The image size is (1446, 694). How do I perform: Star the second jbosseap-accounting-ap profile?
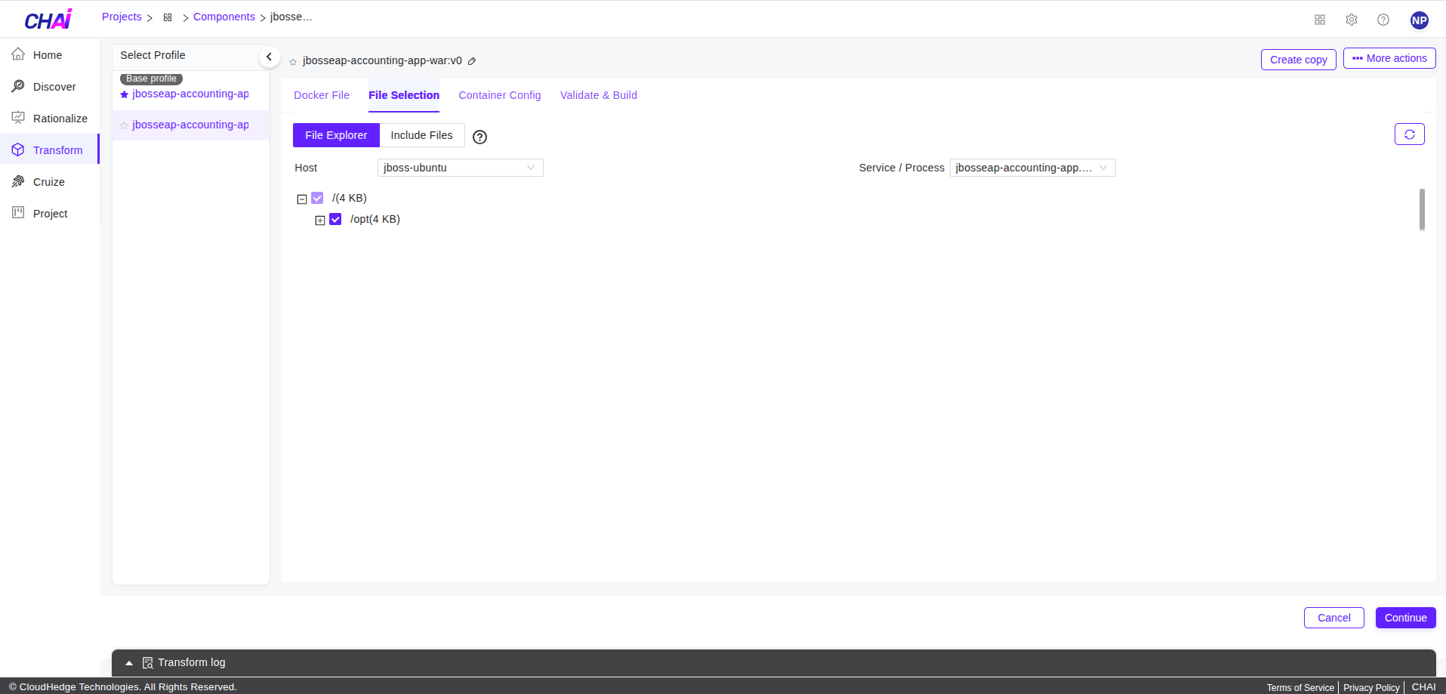click(x=124, y=125)
